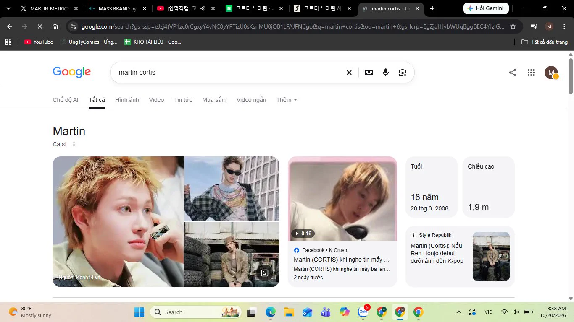The image size is (574, 322).
Task: Select the Video ngắn tab
Action: (x=251, y=100)
